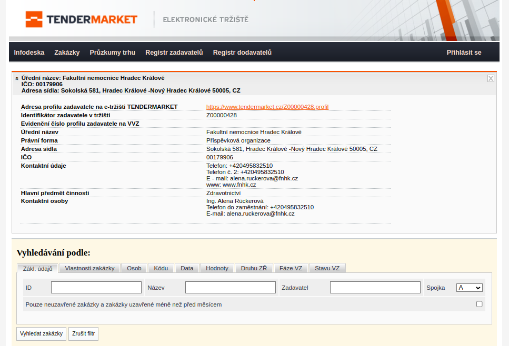
Task: Collapse the contracting authority details panel
Action: point(17,78)
